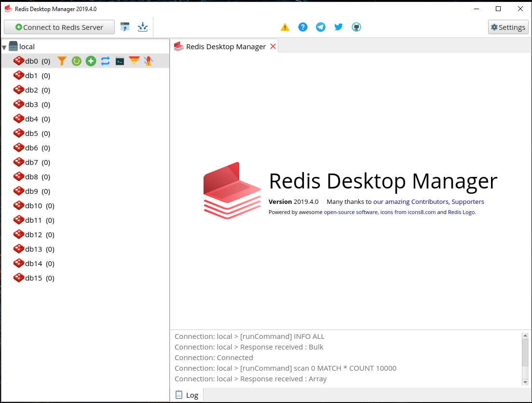Select database db15
The image size is (532, 403).
coord(85,278)
